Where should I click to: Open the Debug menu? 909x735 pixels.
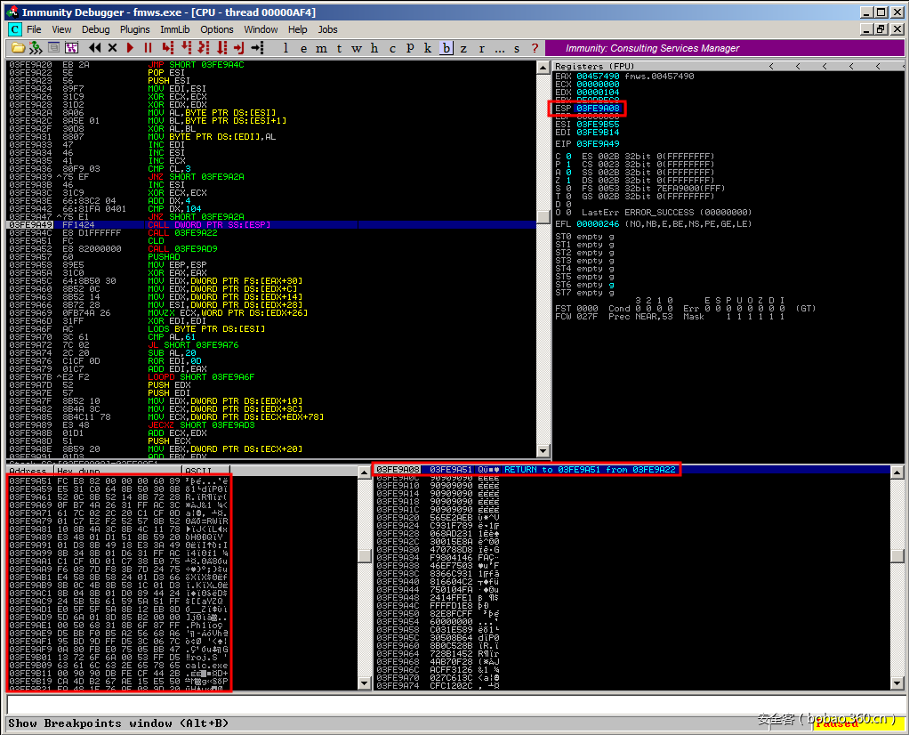point(95,29)
